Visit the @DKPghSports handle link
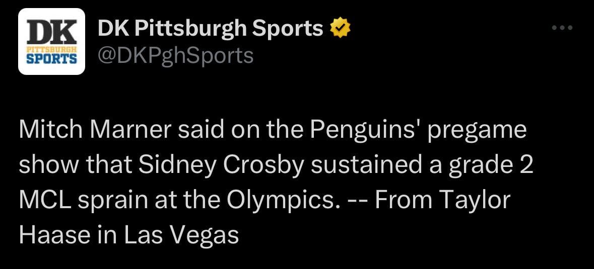The width and height of the screenshot is (594, 269). [175, 55]
